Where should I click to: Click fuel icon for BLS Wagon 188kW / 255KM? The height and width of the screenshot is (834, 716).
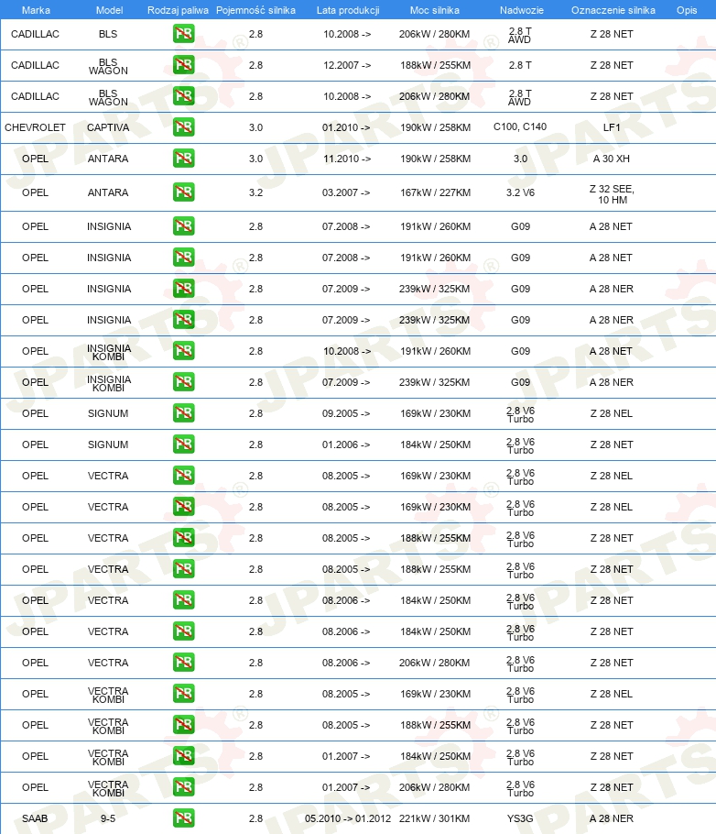coord(183,65)
